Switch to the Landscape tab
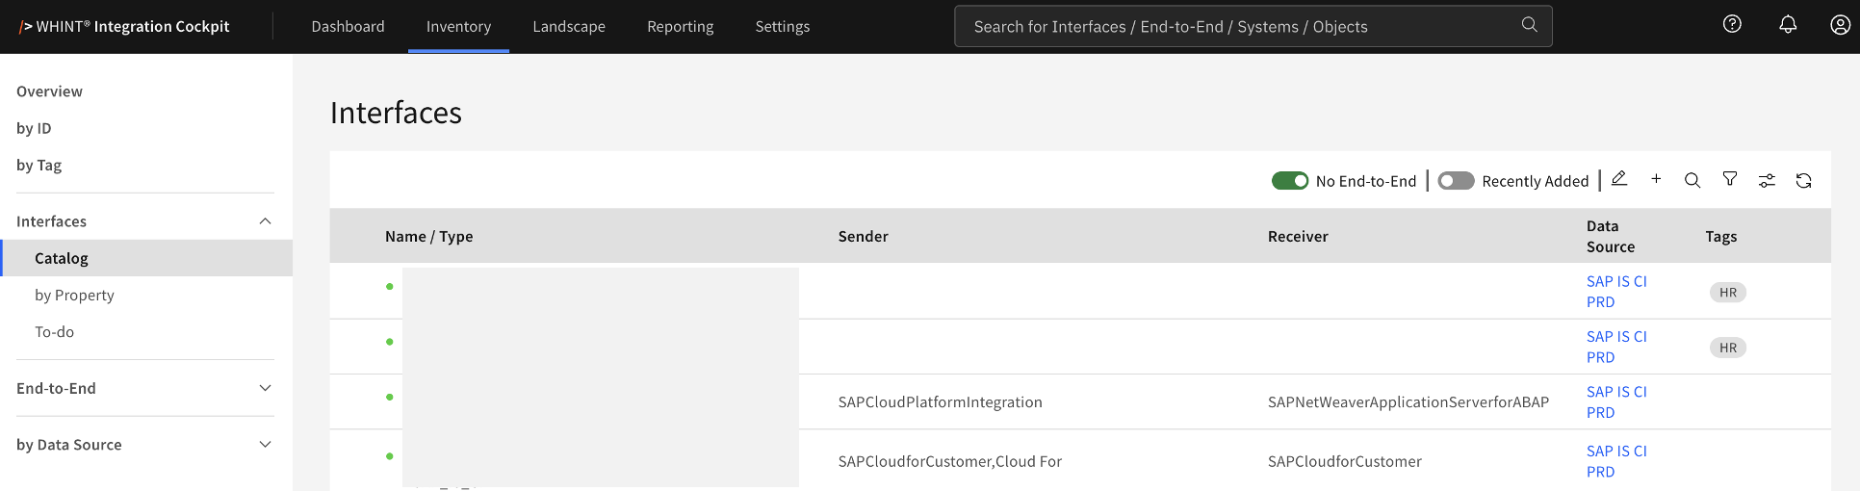The width and height of the screenshot is (1860, 491). click(569, 26)
